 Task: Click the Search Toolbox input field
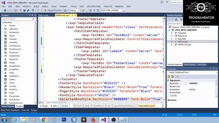tap(17, 19)
